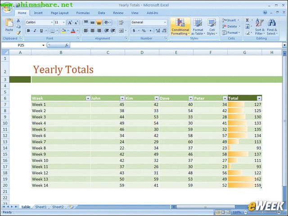The height and width of the screenshot is (216, 288).
Task: Toggle Align Text Left
Action: (x=86, y=31)
